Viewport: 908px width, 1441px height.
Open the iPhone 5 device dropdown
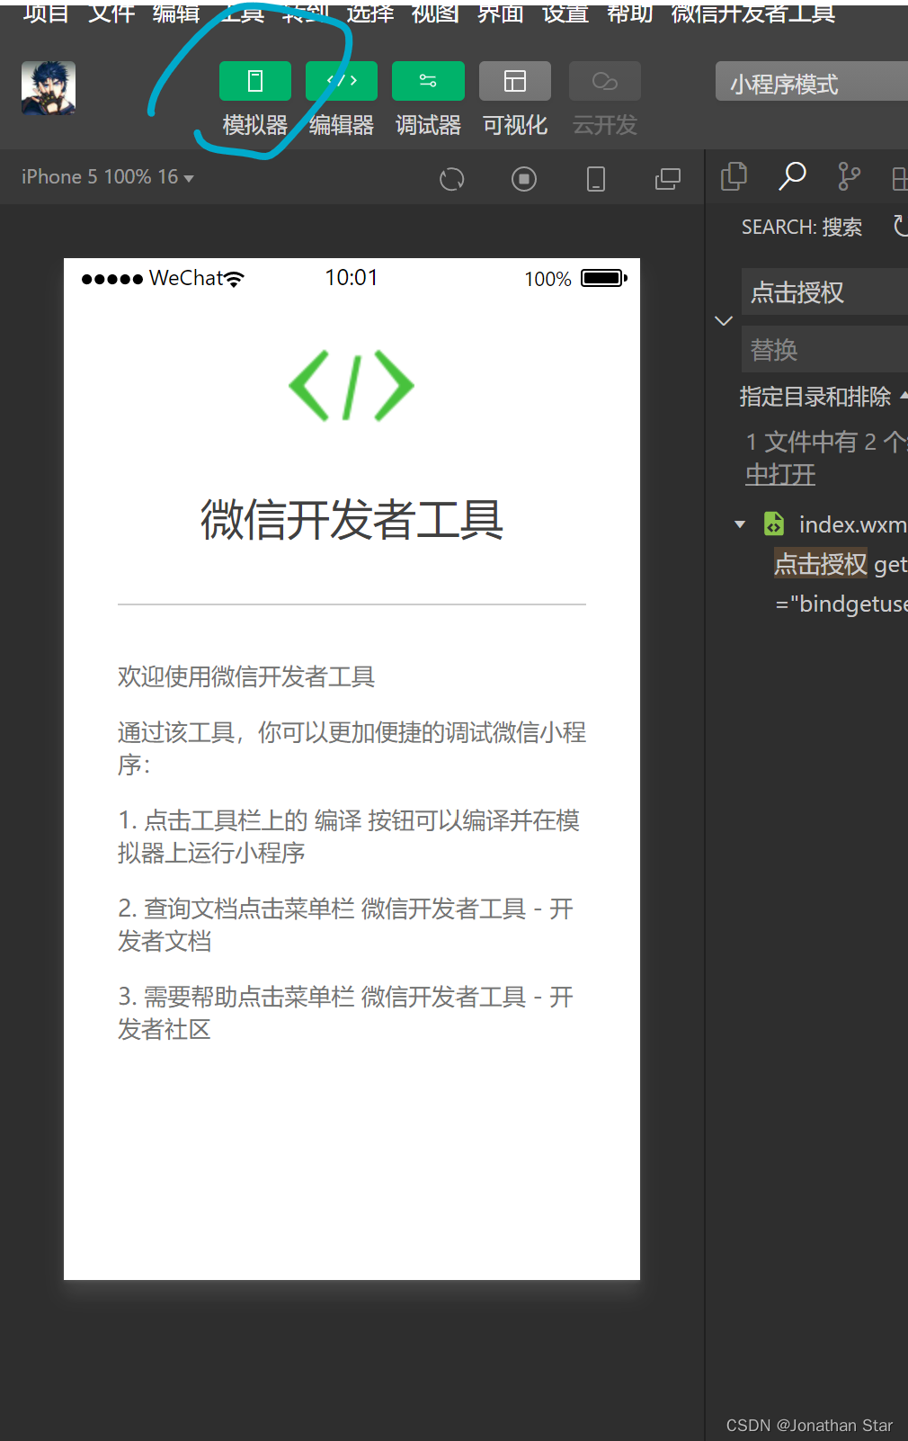[x=108, y=177]
